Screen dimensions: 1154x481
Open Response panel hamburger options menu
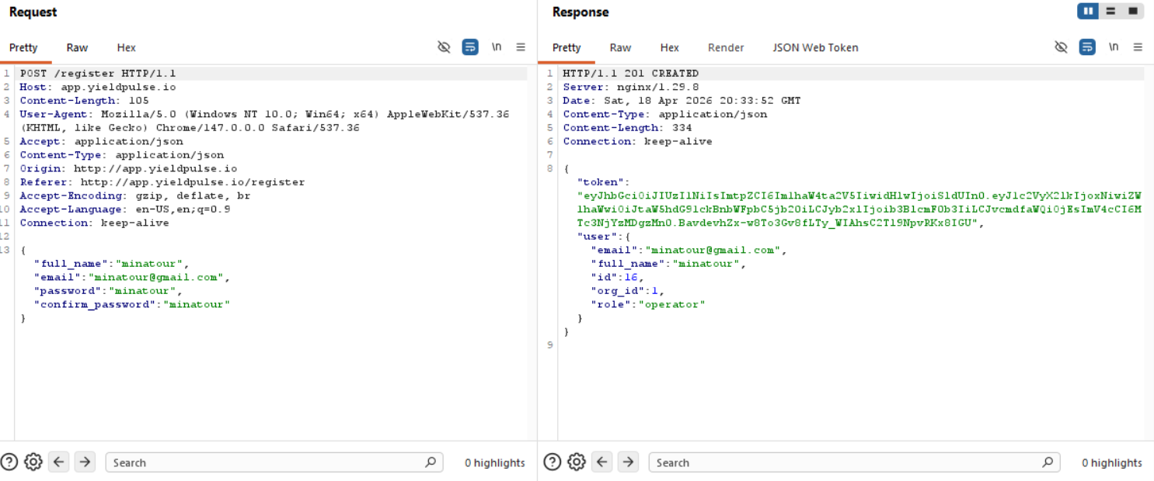tap(1138, 47)
